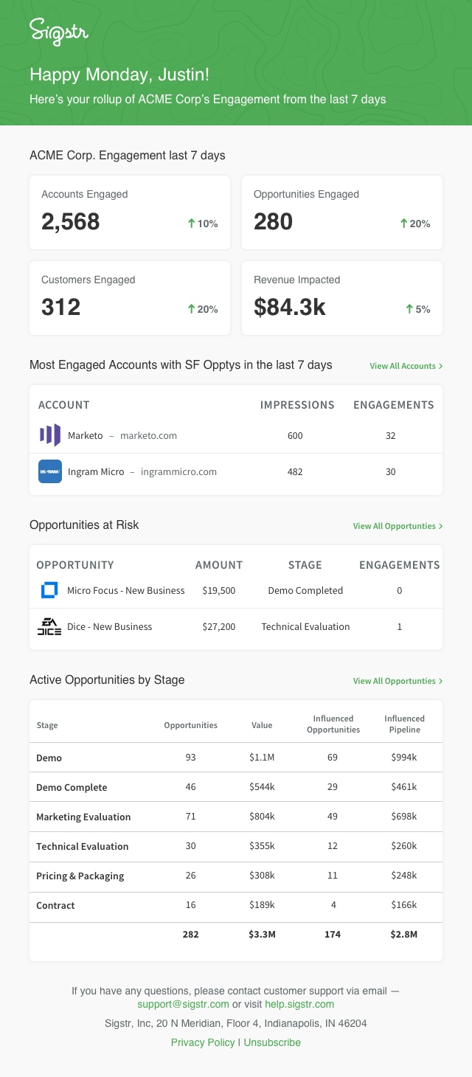472x1077 pixels.
Task: Click the total value $3.3M
Action: pos(262,934)
